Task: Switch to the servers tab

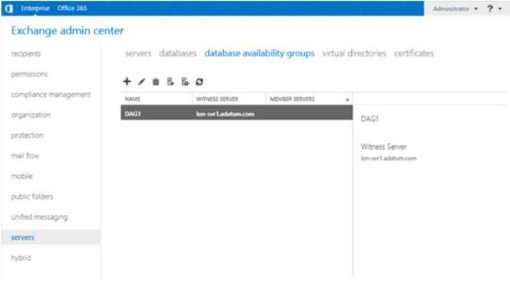Action: pyautogui.click(x=138, y=53)
